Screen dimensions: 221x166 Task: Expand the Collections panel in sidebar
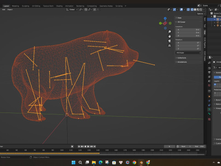point(181,58)
